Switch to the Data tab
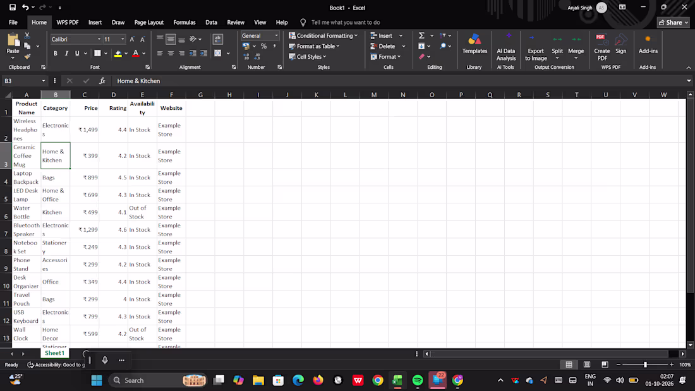 click(x=212, y=22)
